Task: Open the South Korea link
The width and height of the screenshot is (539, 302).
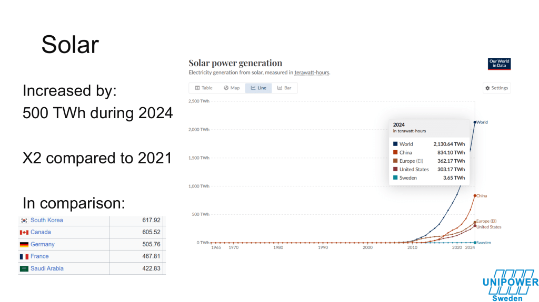Action: tap(46, 220)
